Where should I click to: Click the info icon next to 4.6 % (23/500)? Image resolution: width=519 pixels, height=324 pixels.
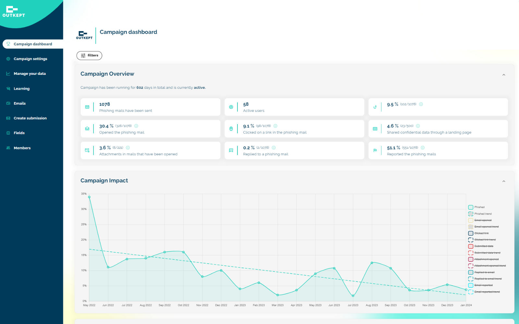(x=418, y=126)
